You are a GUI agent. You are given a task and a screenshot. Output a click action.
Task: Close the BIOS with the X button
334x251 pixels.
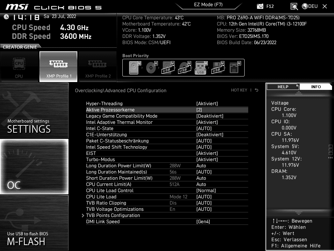[325, 7]
